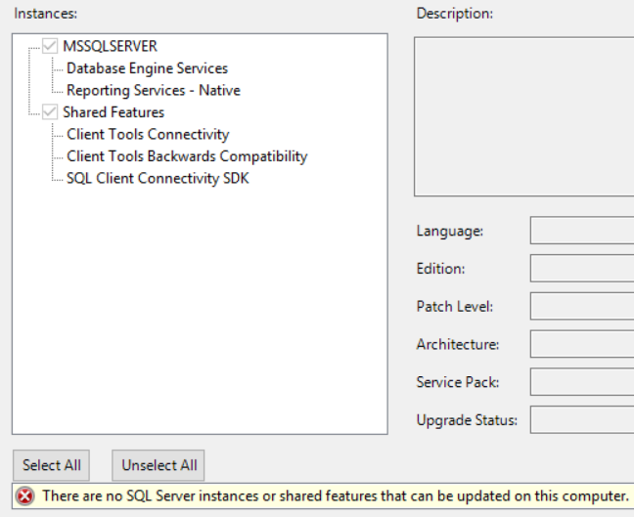Screen dimensions: 634x517
Task: Focus the Patch Level field
Action: pyautogui.click(x=582, y=306)
